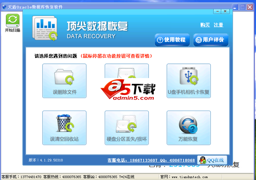Close the 天盾Oracle background window
Screen dimensions: 256x180
tap(250, 7)
